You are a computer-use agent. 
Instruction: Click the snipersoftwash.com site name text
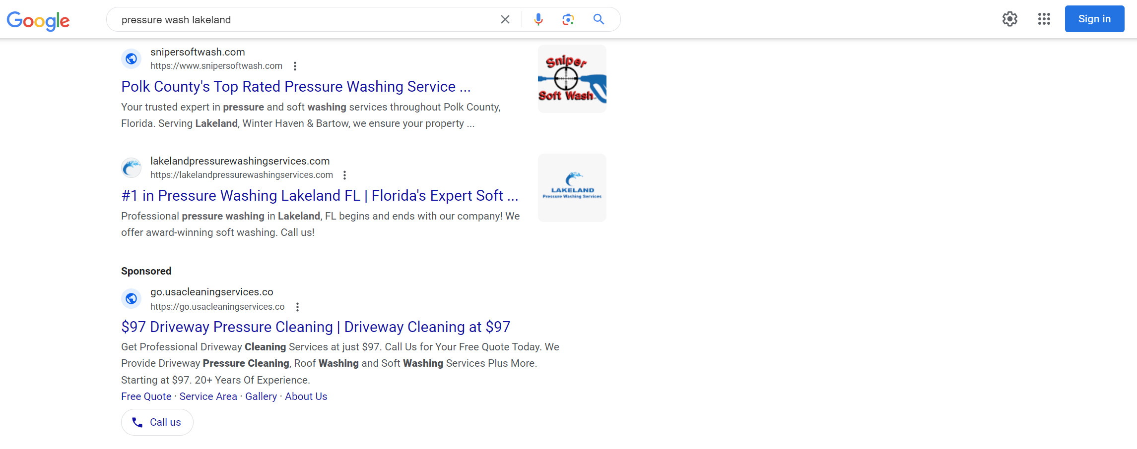(198, 52)
